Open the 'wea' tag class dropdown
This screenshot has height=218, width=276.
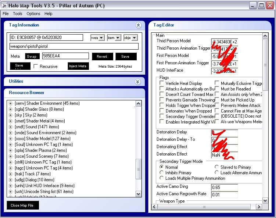pos(101,38)
